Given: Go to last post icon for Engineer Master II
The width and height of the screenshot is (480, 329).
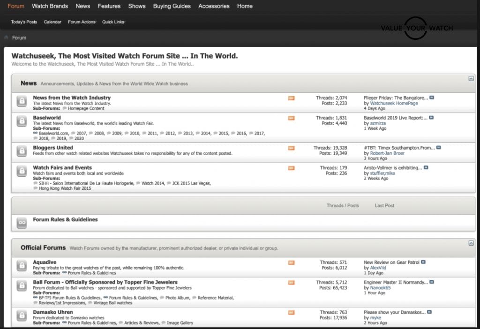Looking at the screenshot, I should tap(432, 283).
